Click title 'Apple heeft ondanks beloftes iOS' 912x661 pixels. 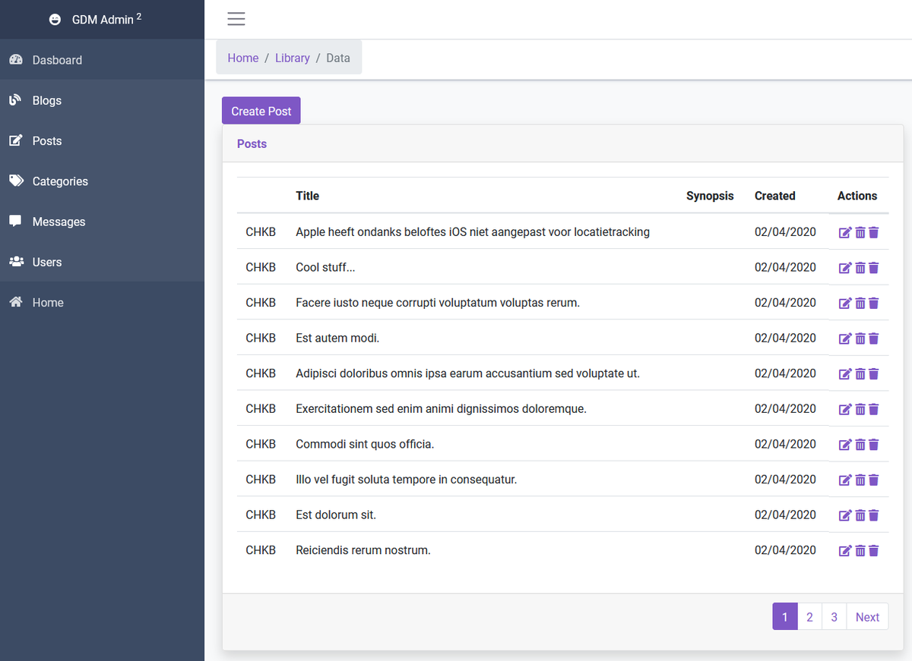(x=473, y=231)
